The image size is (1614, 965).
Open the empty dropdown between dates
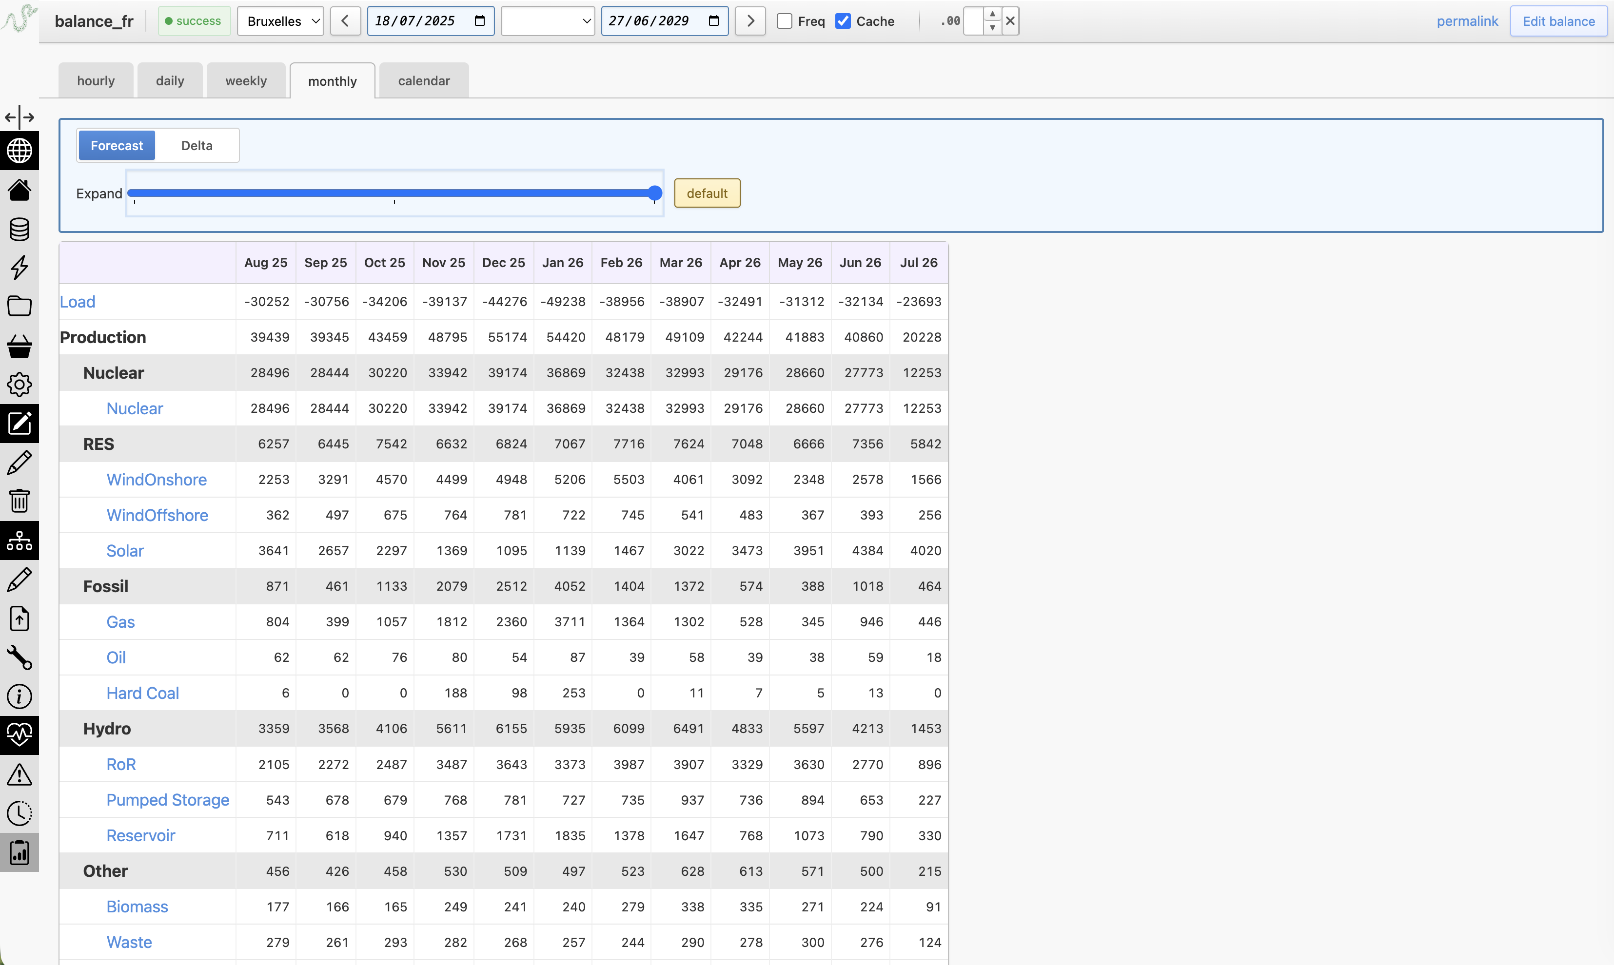pyautogui.click(x=548, y=21)
